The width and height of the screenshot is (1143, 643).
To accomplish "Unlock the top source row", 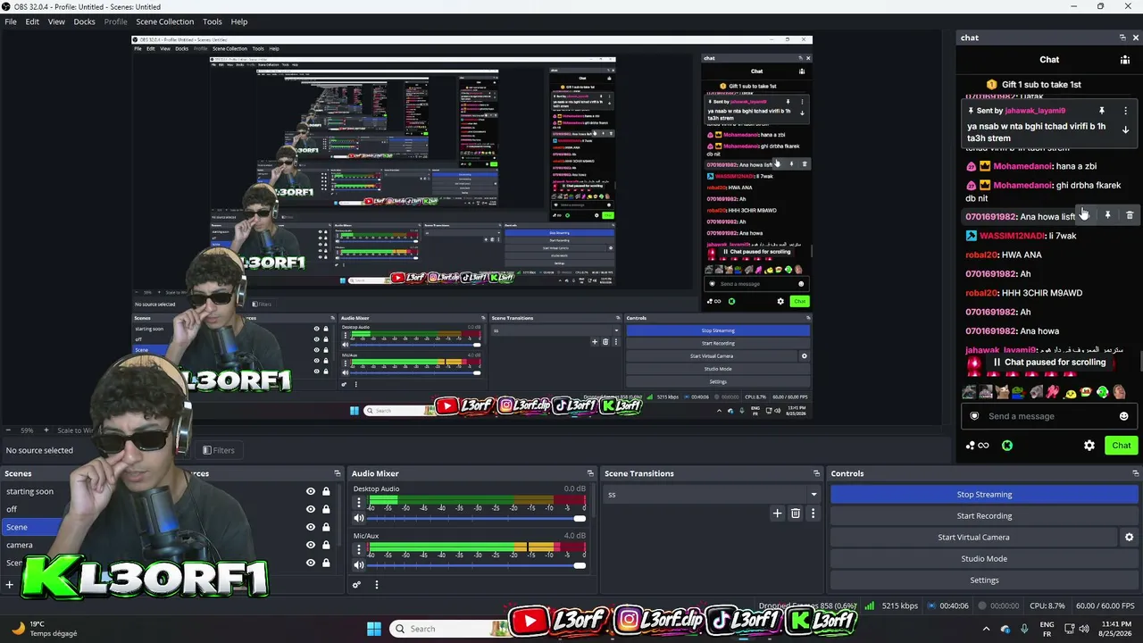I will 326,491.
